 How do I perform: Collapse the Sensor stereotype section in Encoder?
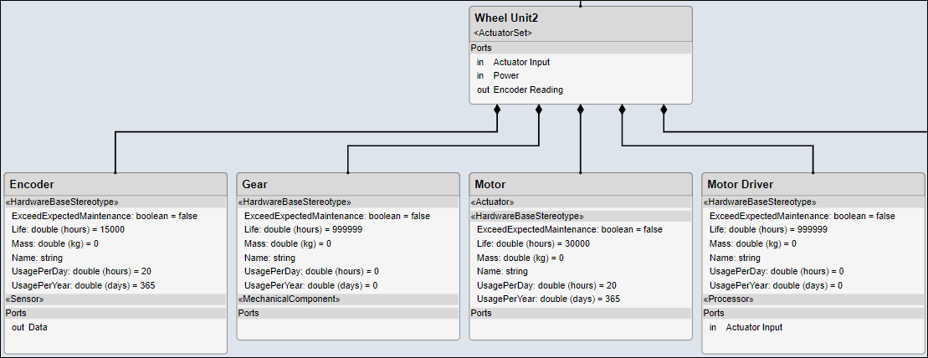click(25, 299)
